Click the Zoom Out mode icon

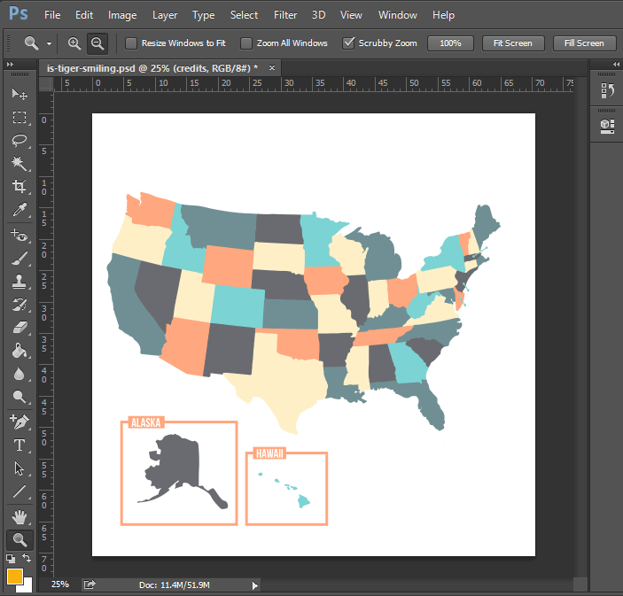pos(97,43)
